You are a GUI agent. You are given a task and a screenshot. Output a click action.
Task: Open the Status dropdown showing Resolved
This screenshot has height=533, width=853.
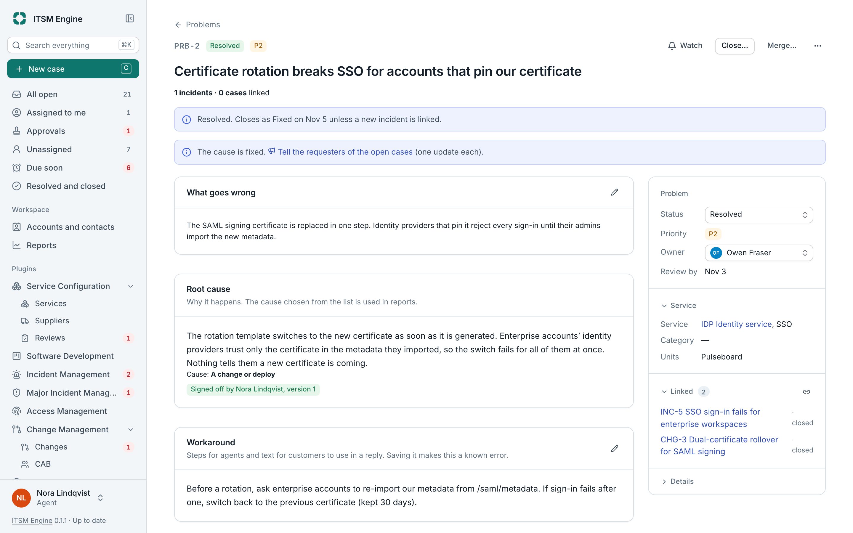[x=759, y=215]
